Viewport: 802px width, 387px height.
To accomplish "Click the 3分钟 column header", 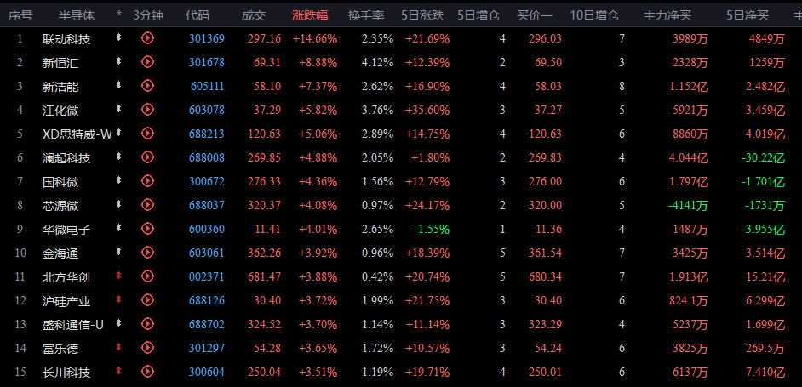I will [x=148, y=16].
